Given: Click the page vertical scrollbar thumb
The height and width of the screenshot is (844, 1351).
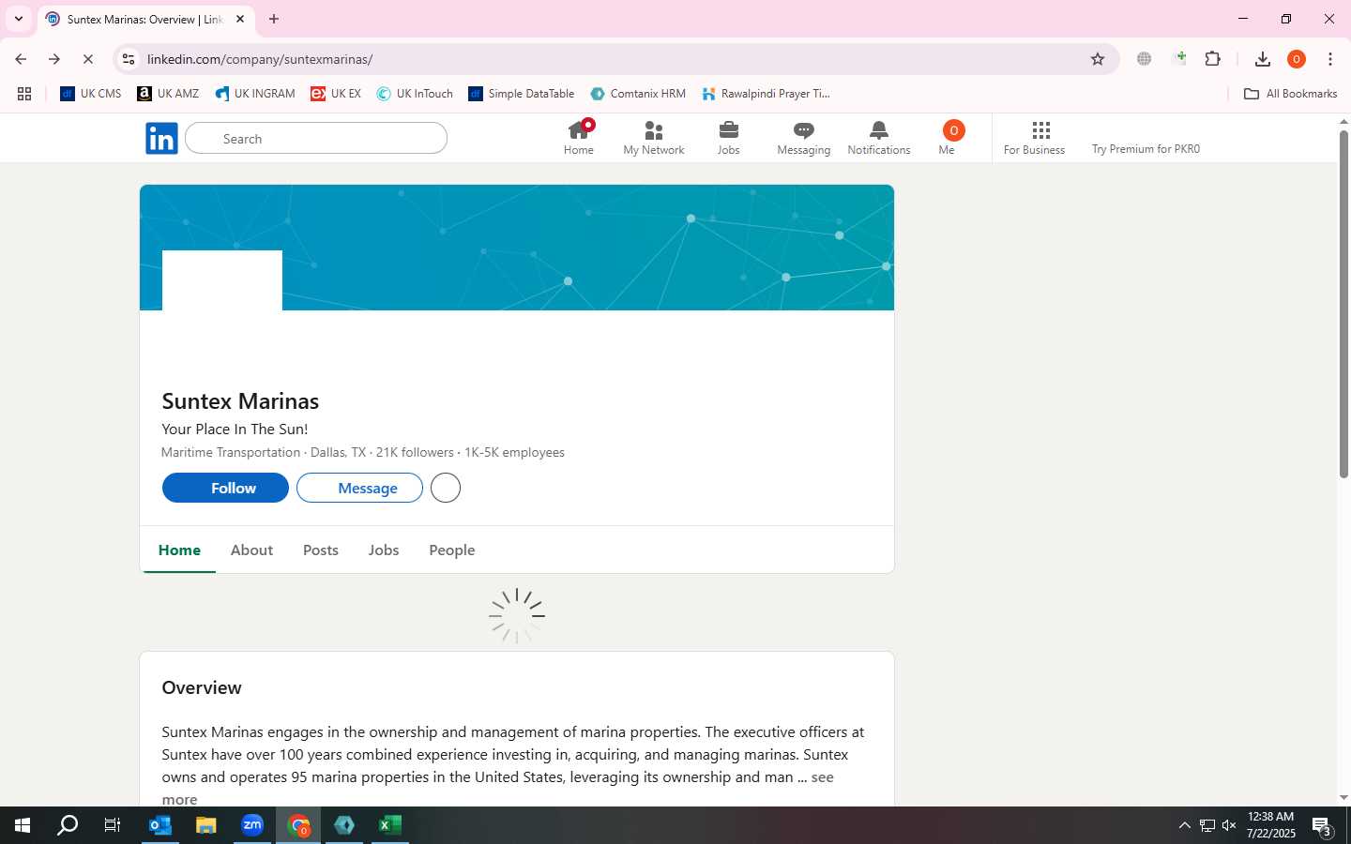Looking at the screenshot, I should pos(1343,305).
